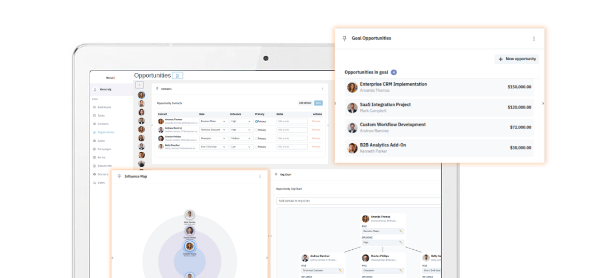Open Amanda Thomas Decision Maker role dropdown
The image size is (605, 278).
coord(213,121)
